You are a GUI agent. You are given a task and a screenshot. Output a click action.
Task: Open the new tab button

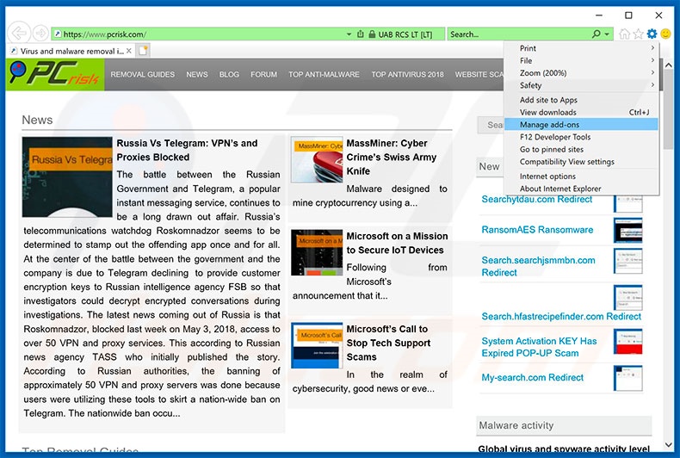[x=144, y=52]
